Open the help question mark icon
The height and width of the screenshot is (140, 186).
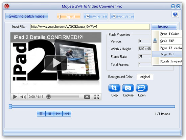pyautogui.click(x=175, y=14)
